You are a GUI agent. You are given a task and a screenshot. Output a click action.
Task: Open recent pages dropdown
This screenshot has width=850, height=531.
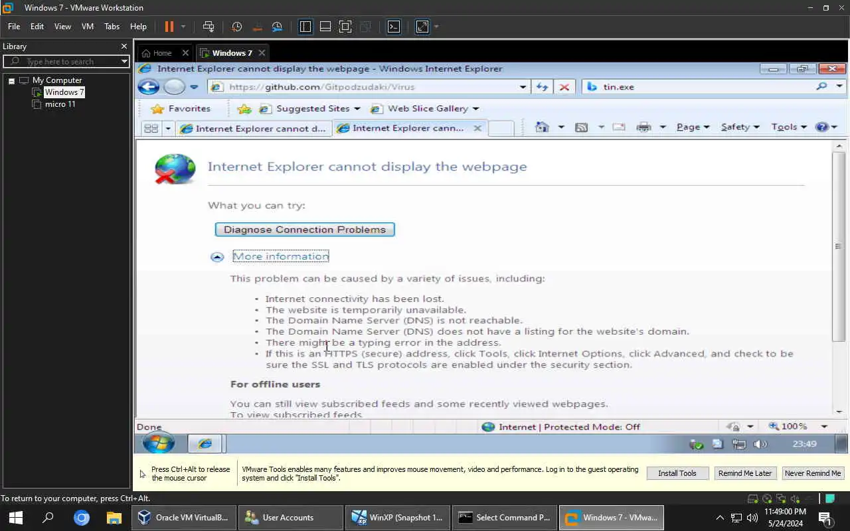[x=194, y=87]
